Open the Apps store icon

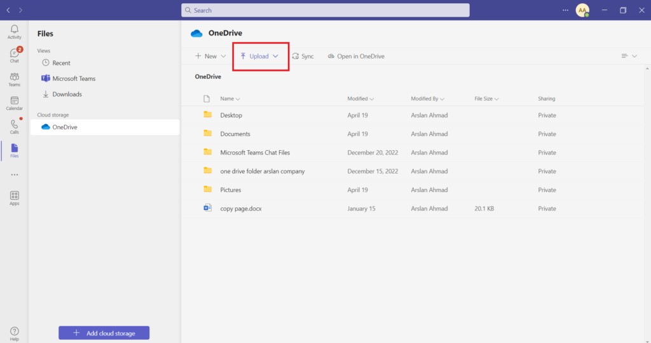14,198
